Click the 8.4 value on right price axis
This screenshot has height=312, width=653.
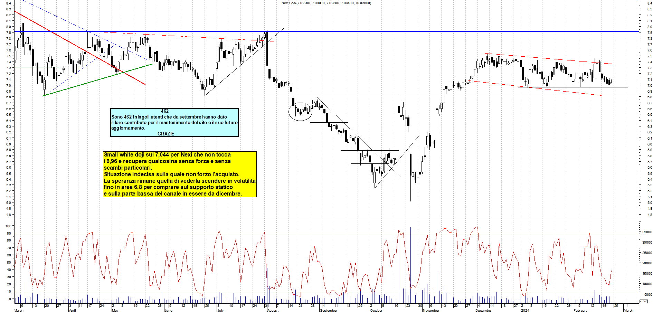coord(650,3)
